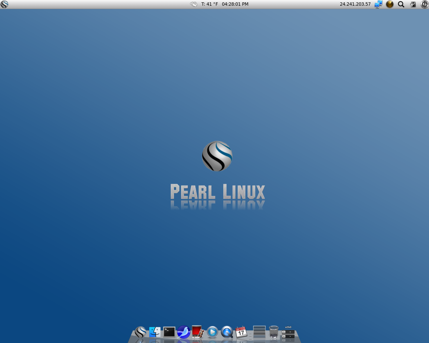Click the temperature reading T: 41 °F
Viewport: 429px width, 343px height.
click(x=209, y=4)
